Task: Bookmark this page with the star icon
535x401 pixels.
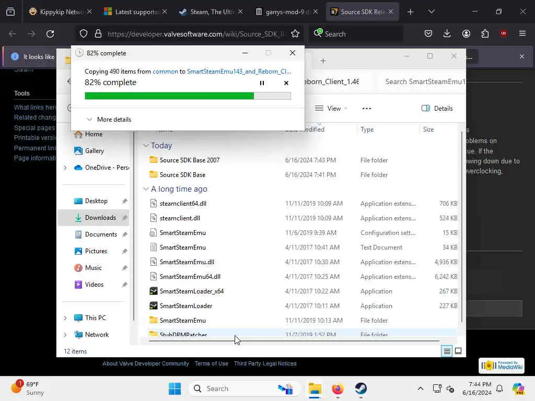Action: tap(295, 34)
